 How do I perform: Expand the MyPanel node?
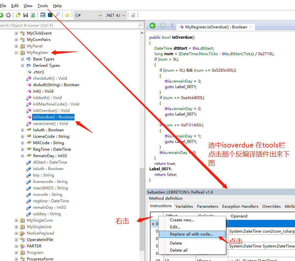tap(17, 46)
